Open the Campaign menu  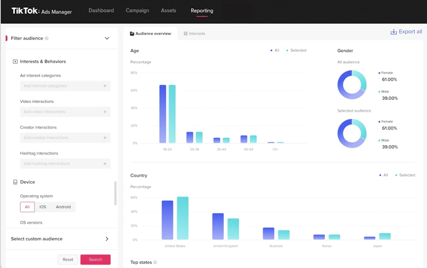[x=137, y=10]
